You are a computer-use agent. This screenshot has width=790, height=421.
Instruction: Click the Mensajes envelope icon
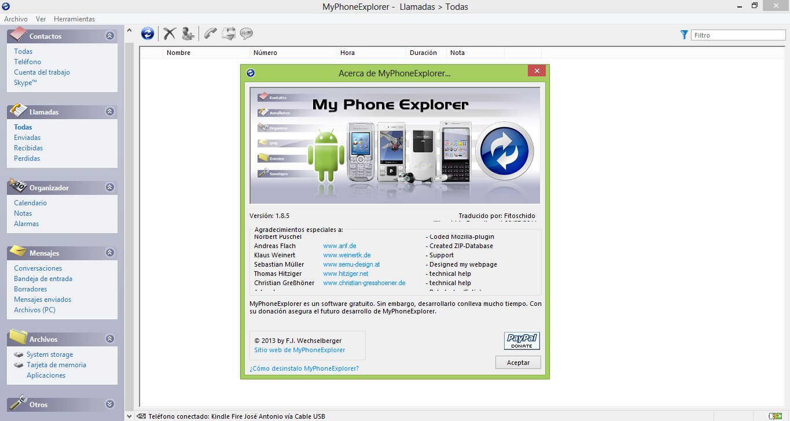coord(18,251)
